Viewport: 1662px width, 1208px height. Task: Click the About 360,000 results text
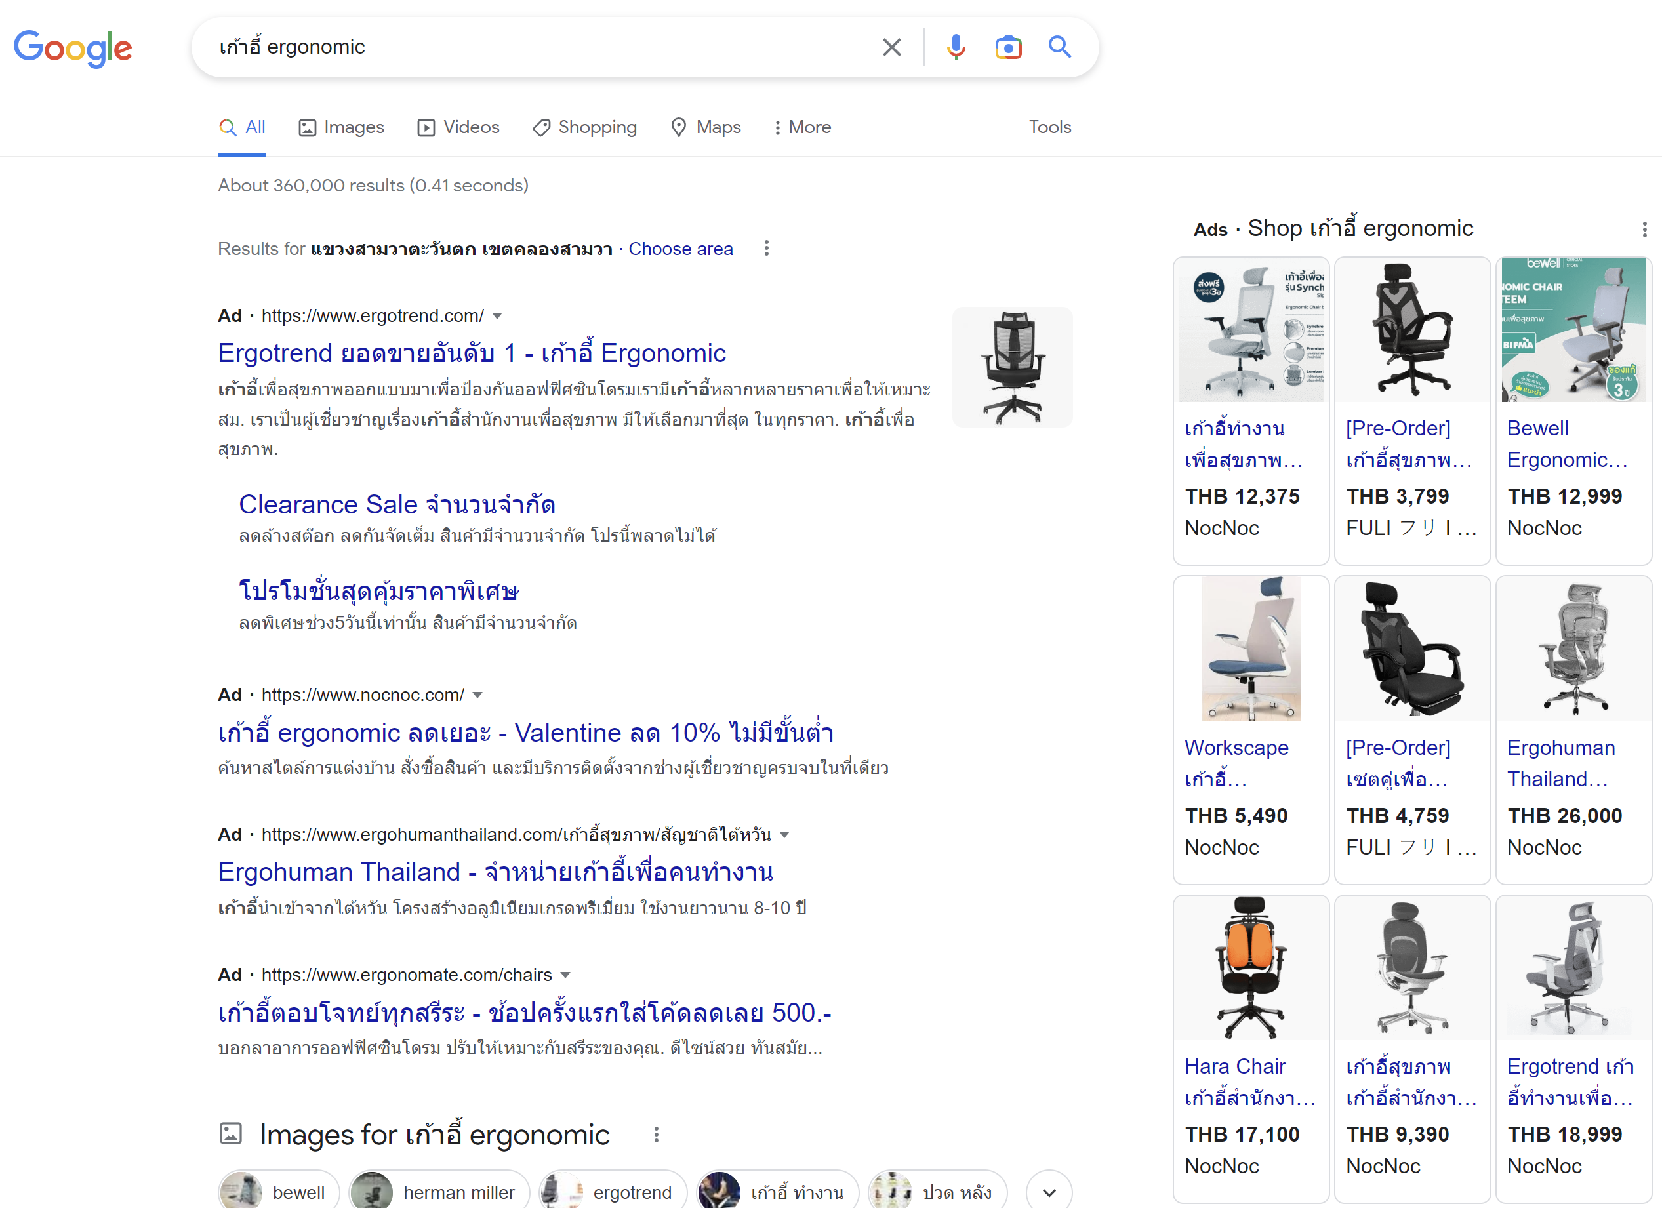coord(373,186)
